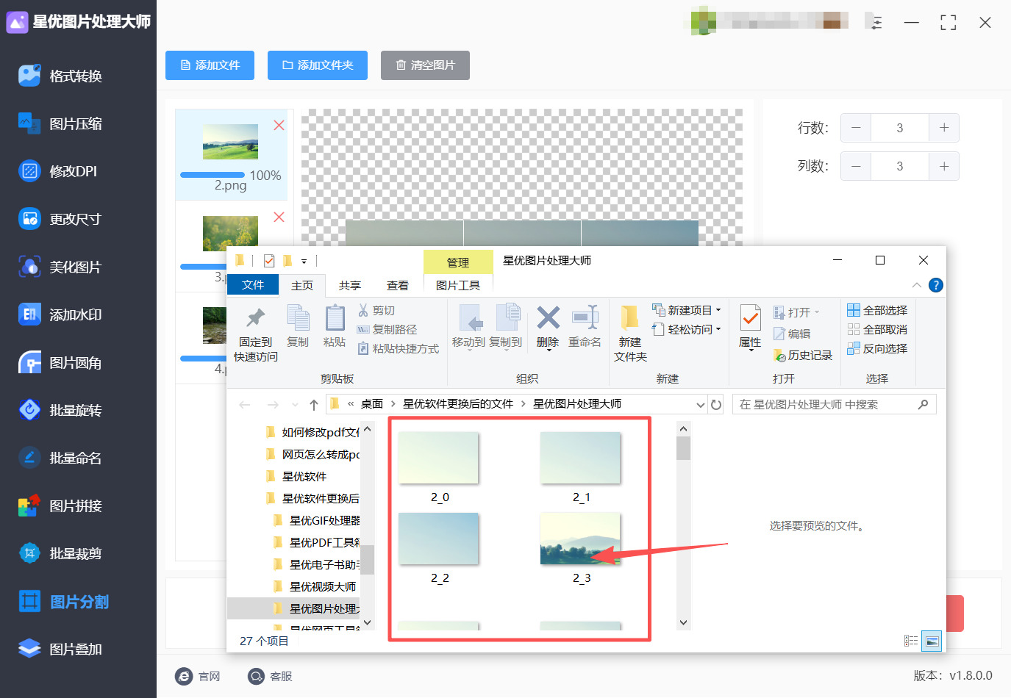The image size is (1011, 698).
Task: Click the 清空图片 clear images button
Action: [425, 65]
